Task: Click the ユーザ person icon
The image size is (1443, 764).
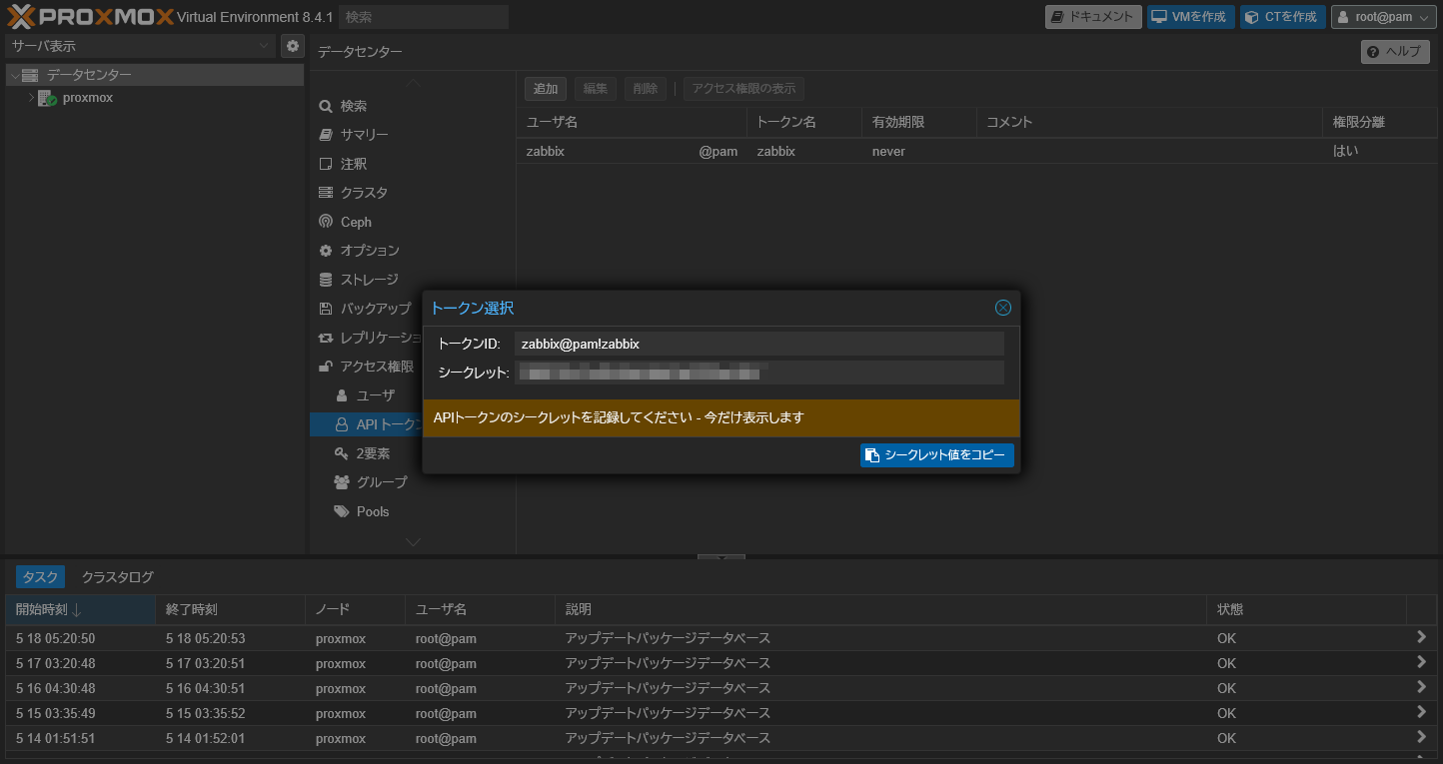Action: click(x=342, y=395)
